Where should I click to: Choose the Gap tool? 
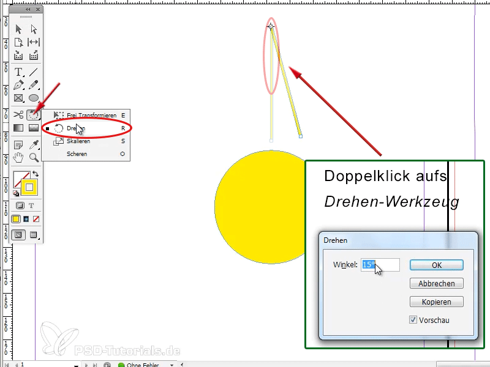pos(34,42)
